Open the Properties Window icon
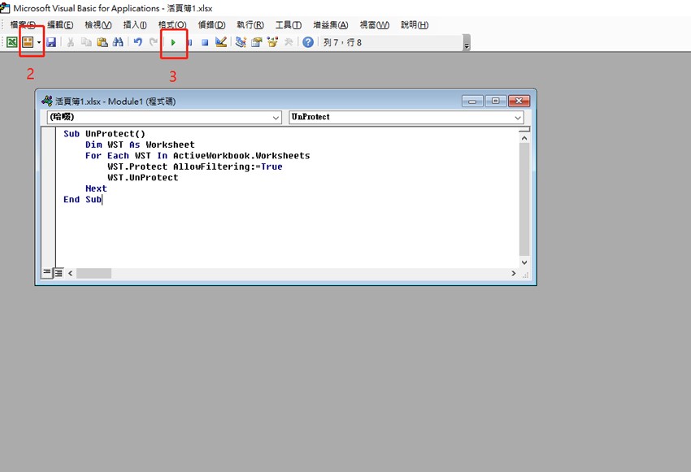The height and width of the screenshot is (472, 691). 256,42
